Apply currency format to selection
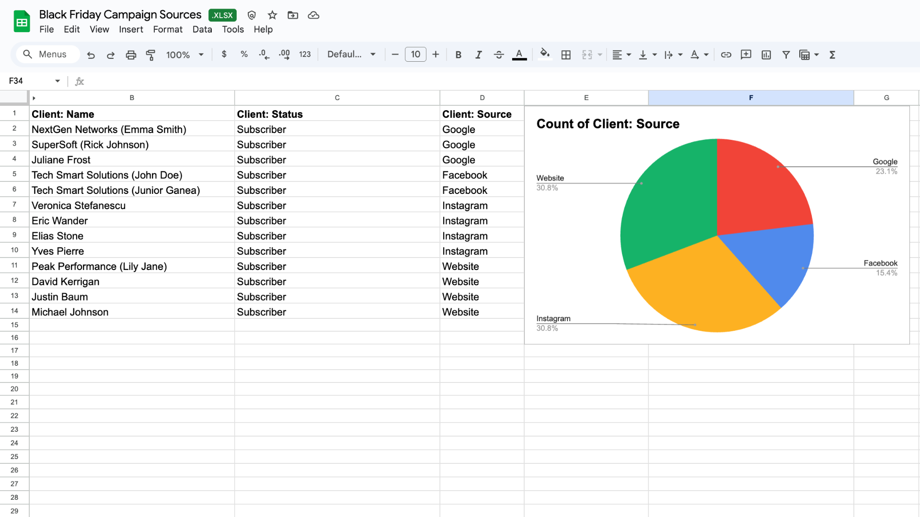 224,55
